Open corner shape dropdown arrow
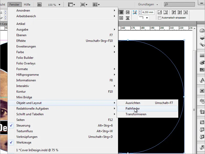This screenshot has height=154, width=205. pos(147,18)
